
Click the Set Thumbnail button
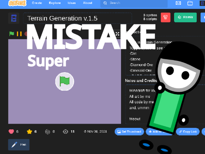coord(129,132)
